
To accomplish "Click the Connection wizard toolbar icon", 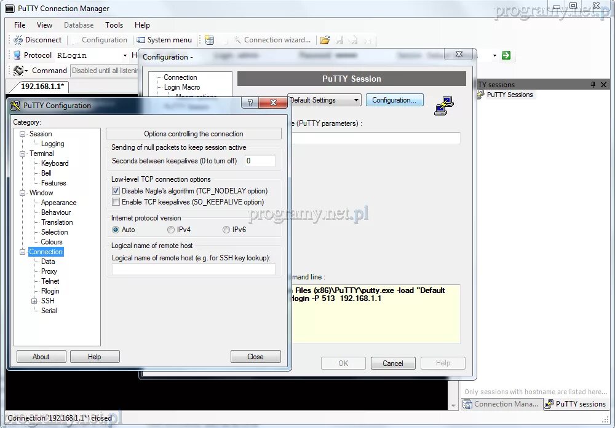I will tap(236, 39).
